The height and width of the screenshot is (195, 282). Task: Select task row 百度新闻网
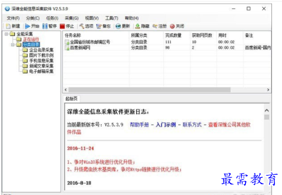[x=167, y=48]
